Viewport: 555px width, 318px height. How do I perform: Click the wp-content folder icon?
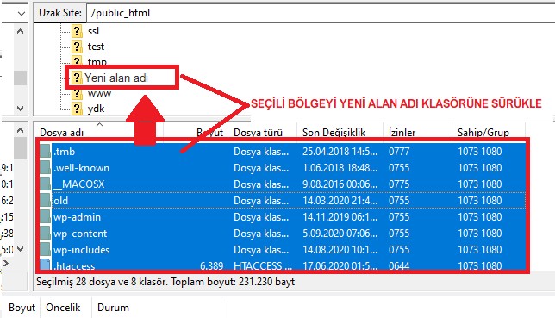pyautogui.click(x=45, y=233)
